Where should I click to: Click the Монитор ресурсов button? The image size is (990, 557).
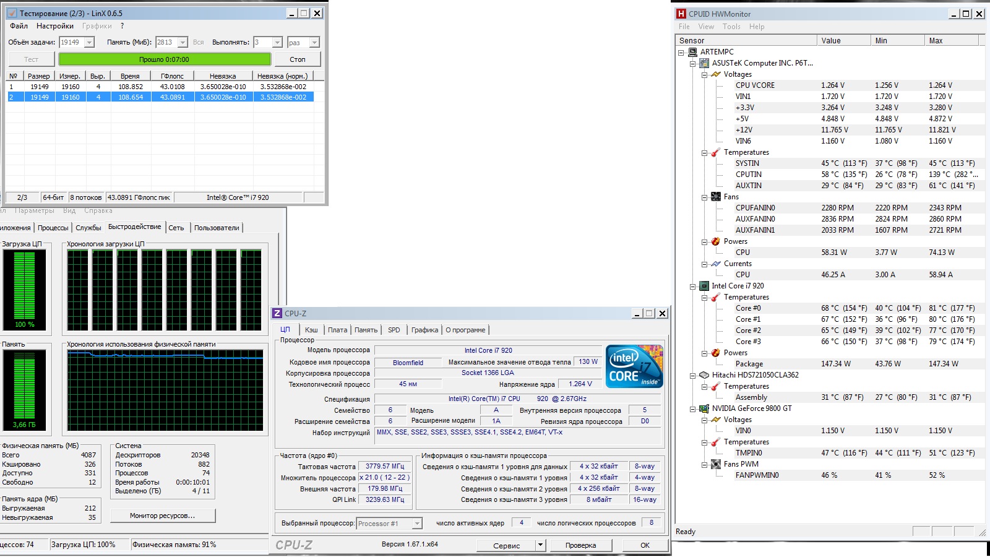162,516
